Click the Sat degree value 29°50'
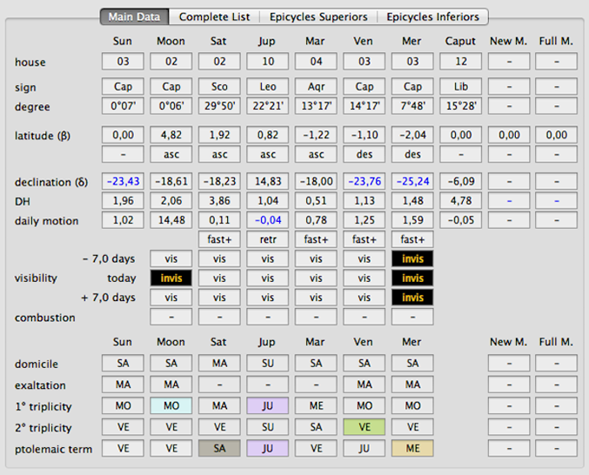The width and height of the screenshot is (589, 475). pyautogui.click(x=219, y=106)
